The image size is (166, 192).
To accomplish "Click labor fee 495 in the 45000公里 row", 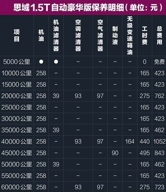I will [145, 153].
